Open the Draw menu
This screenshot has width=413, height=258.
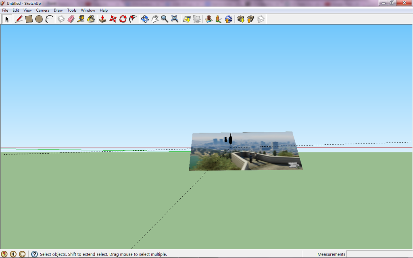[x=58, y=10]
